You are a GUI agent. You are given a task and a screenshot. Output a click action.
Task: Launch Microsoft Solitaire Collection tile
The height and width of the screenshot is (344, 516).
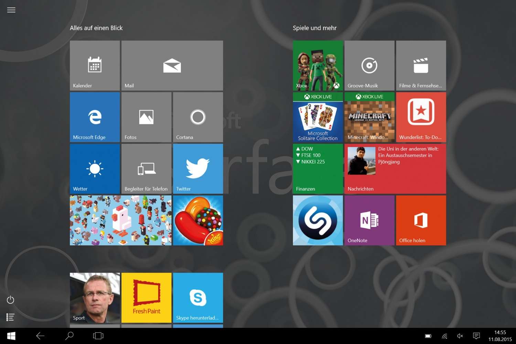pyautogui.click(x=318, y=117)
